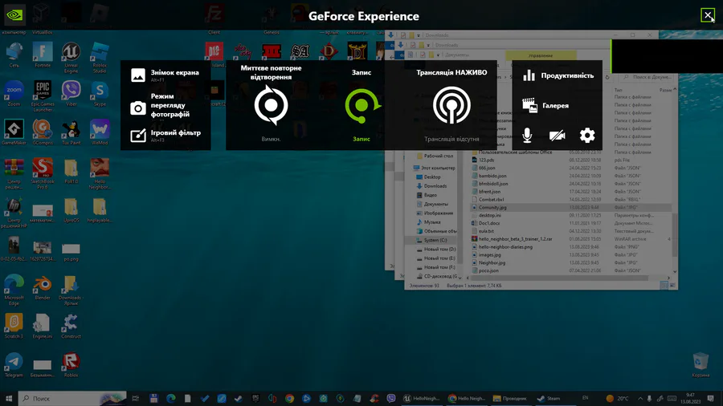Viewport: 723px width, 406px height.
Task: Switch to the Управление tab in Explorer
Action: coord(541,55)
